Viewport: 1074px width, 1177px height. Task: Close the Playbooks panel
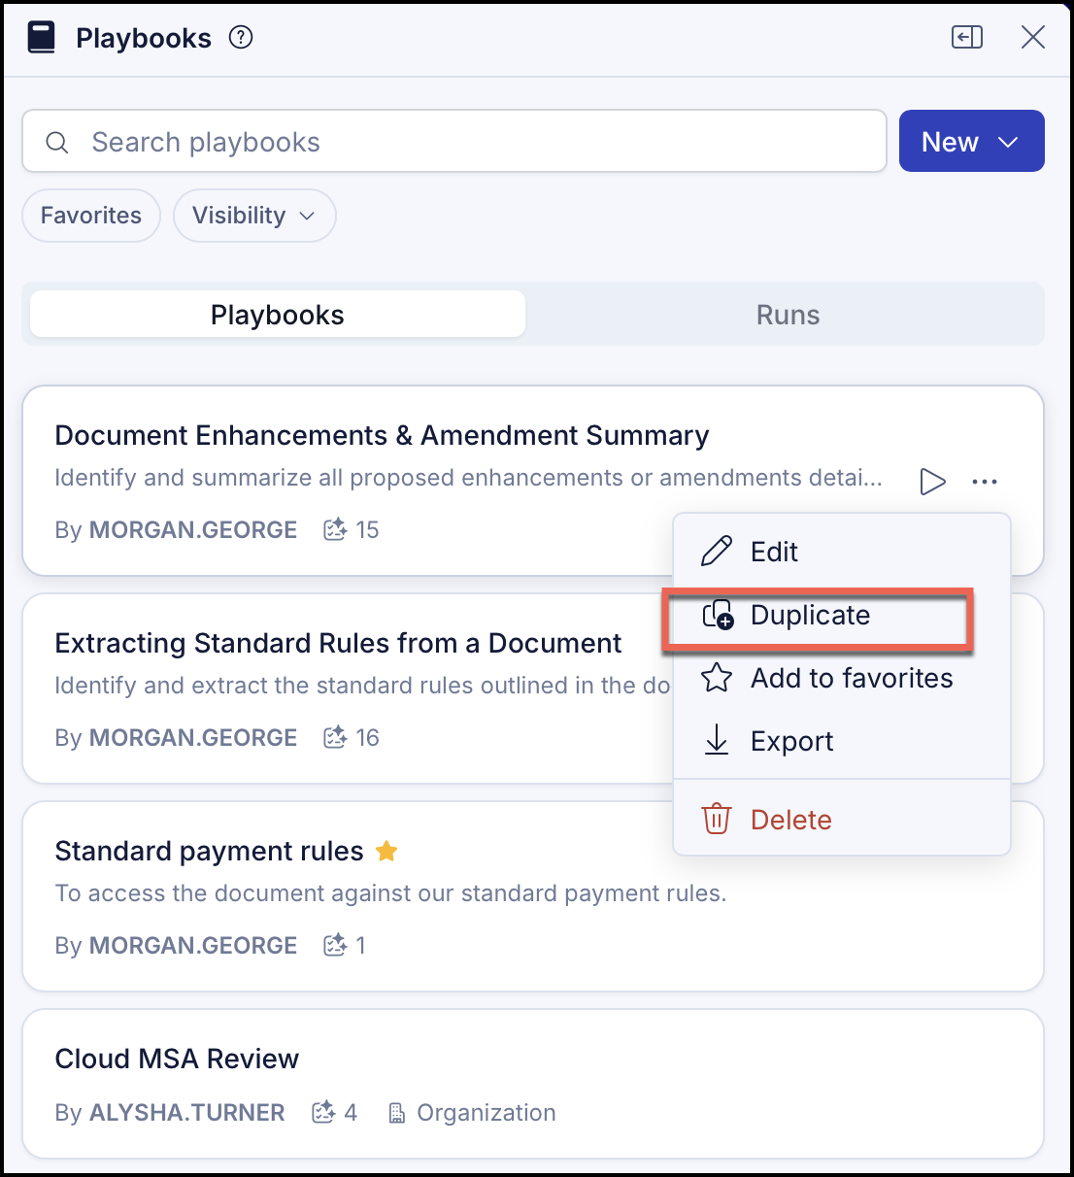pyautogui.click(x=1033, y=38)
